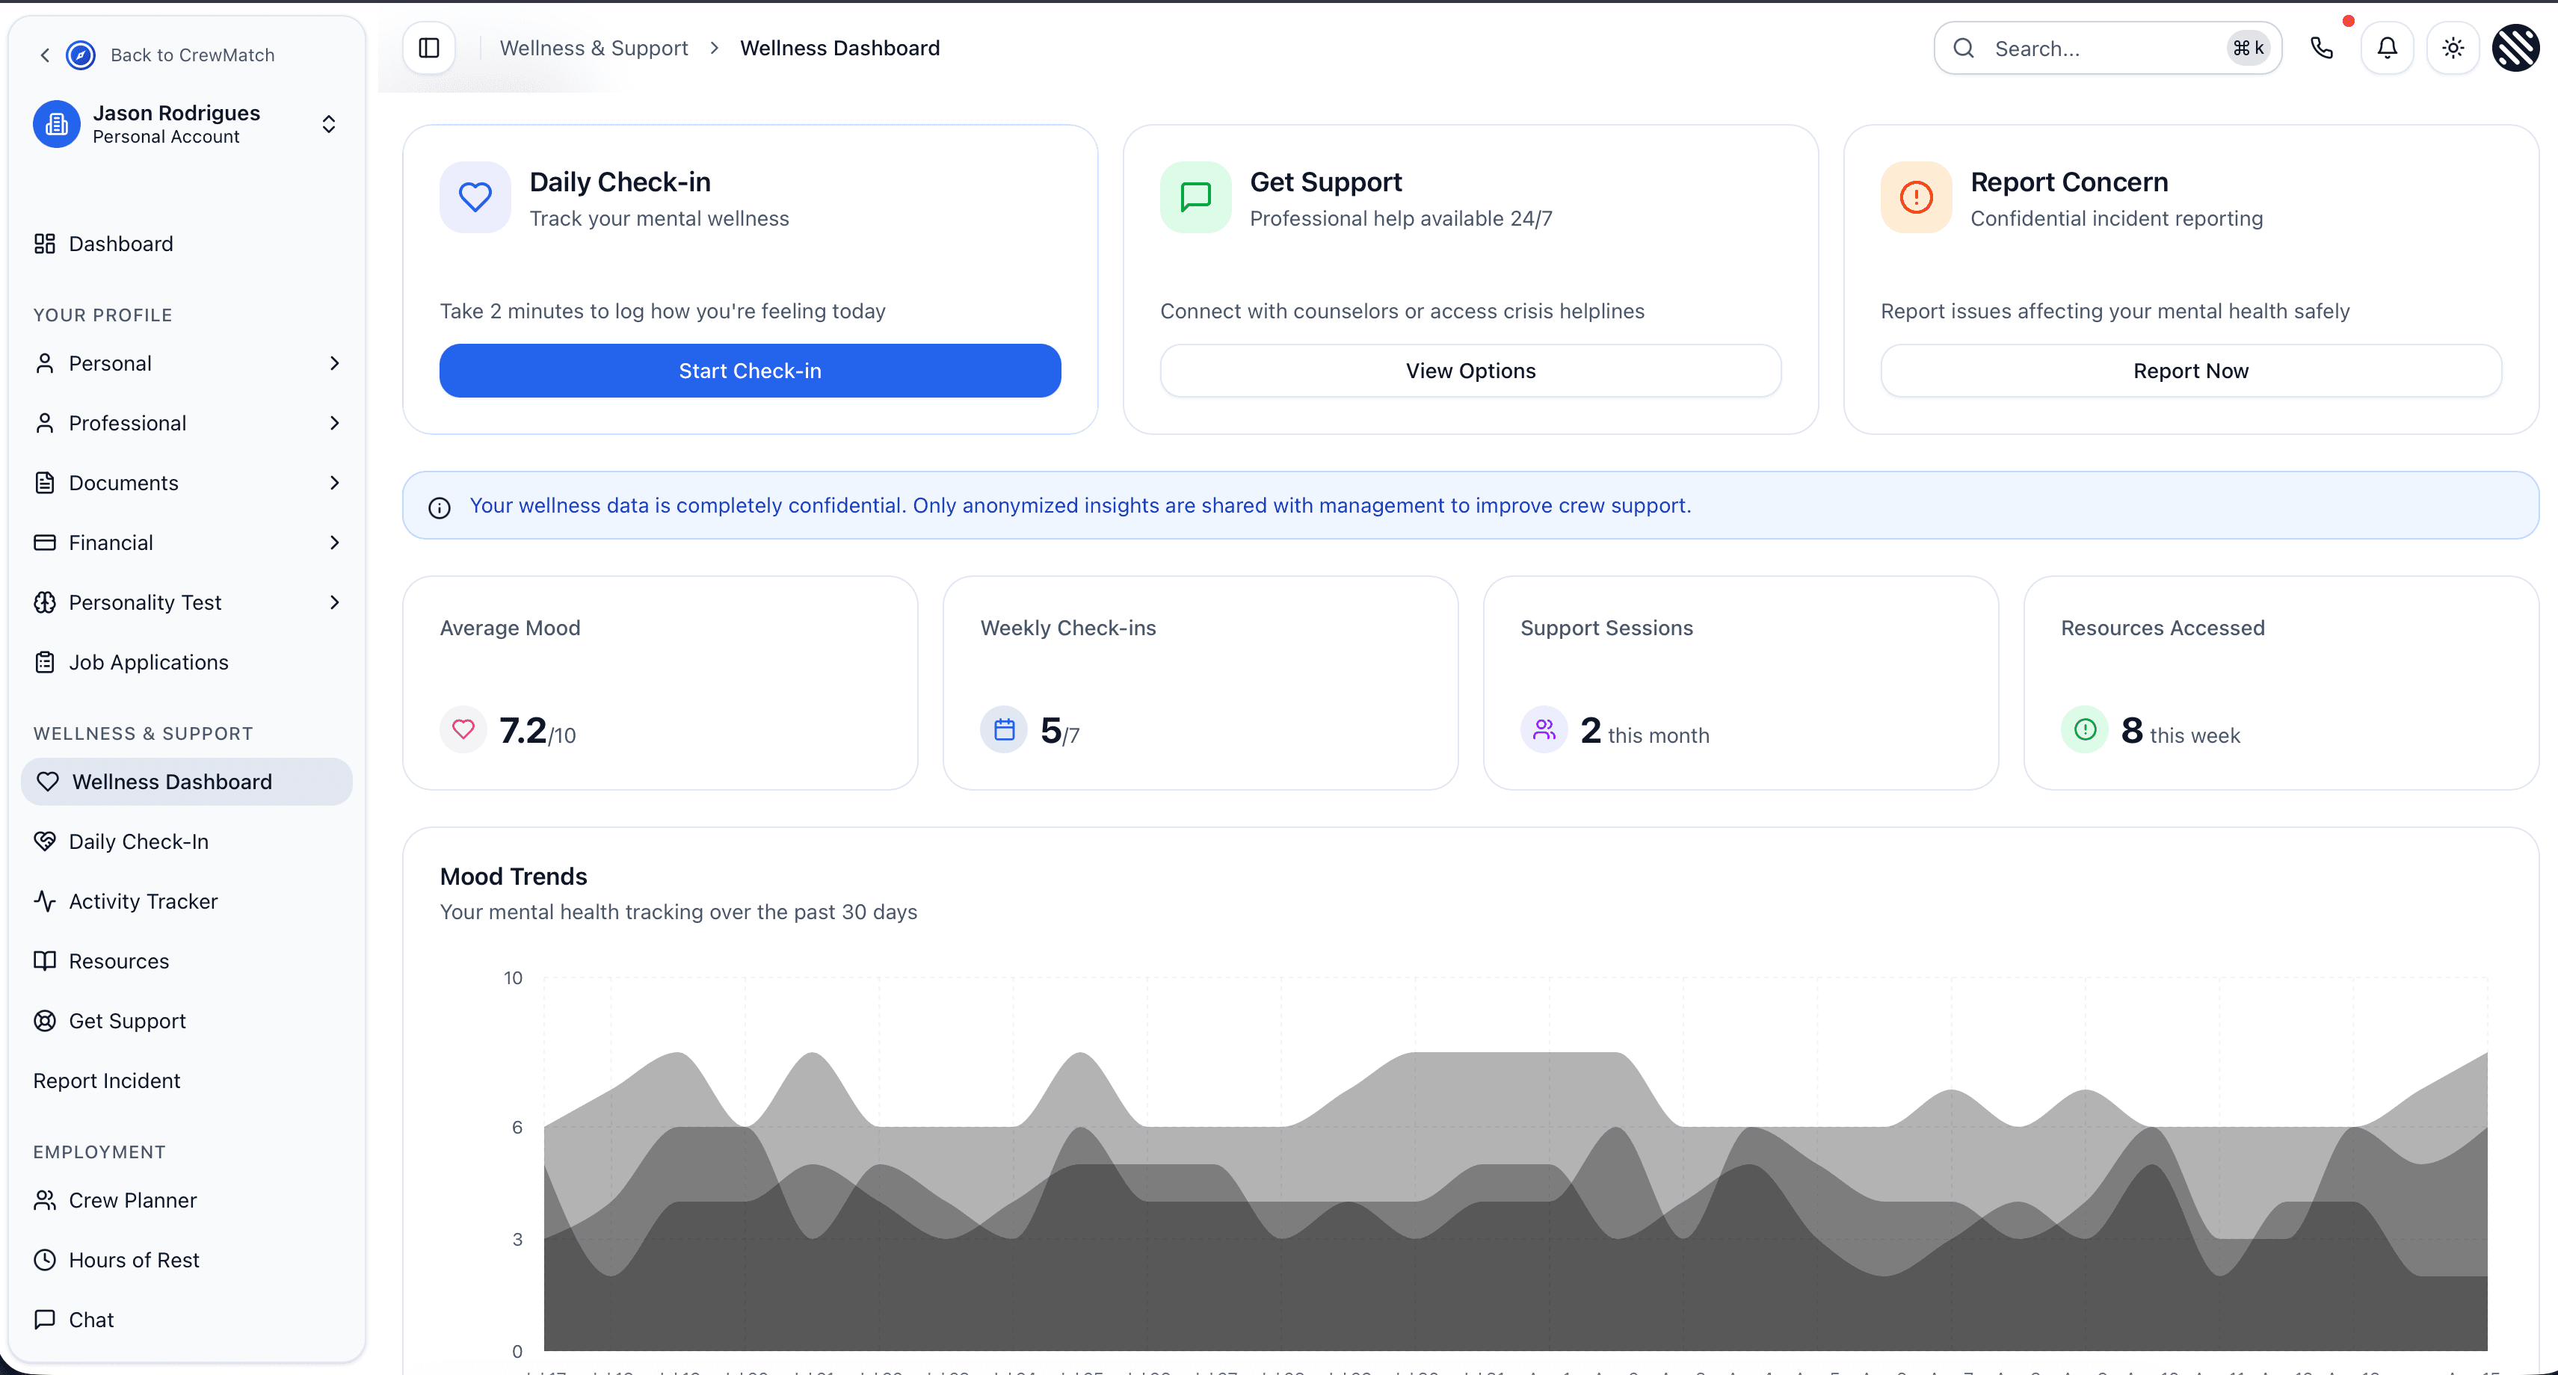Click the phone call icon in header

click(2321, 48)
